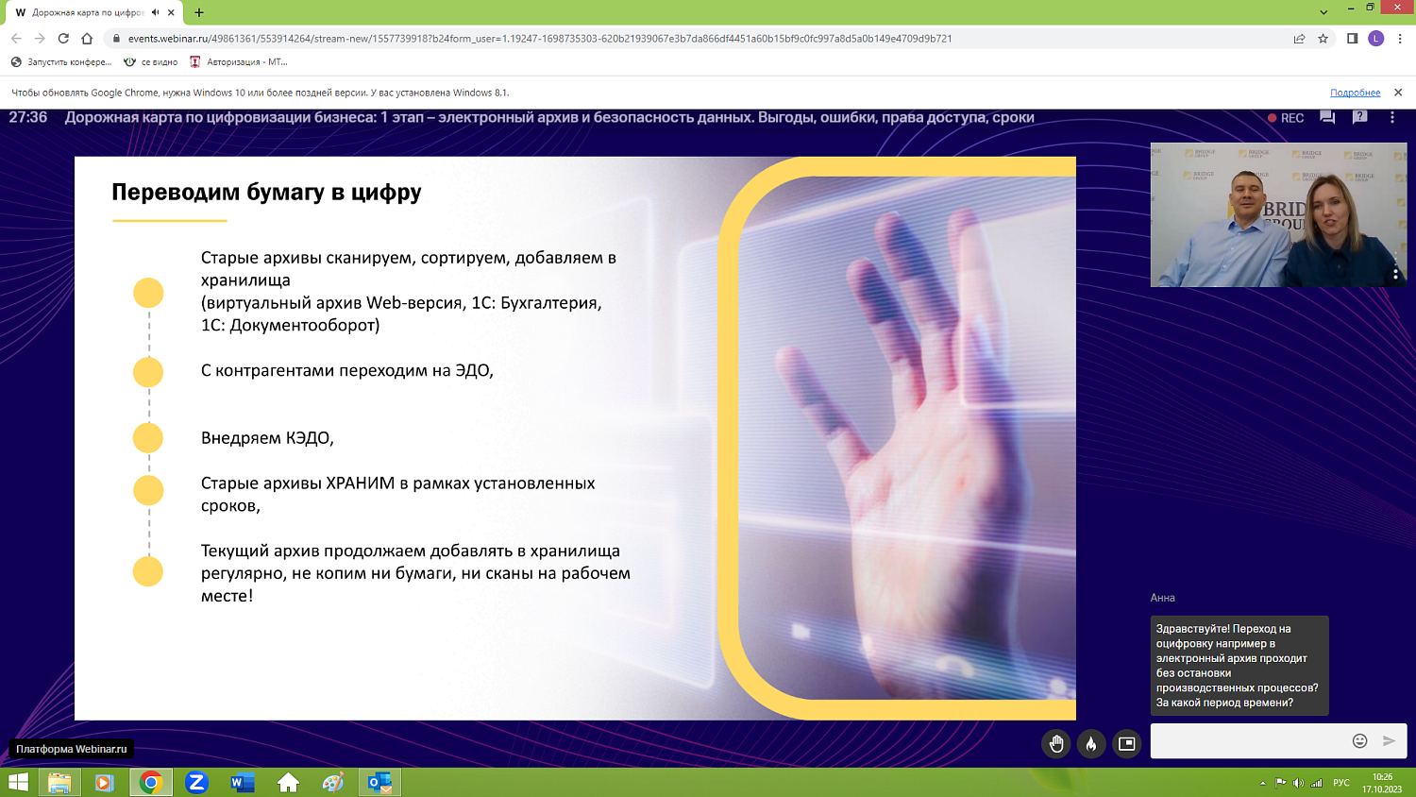Open the chat bubble icon near REC
The image size is (1416, 797).
[1325, 117]
